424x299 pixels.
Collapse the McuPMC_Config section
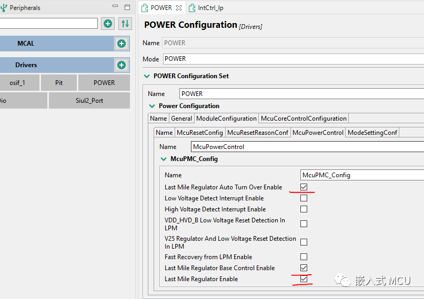coord(164,159)
